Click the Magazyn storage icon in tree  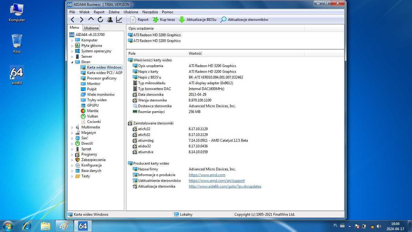(x=78, y=133)
